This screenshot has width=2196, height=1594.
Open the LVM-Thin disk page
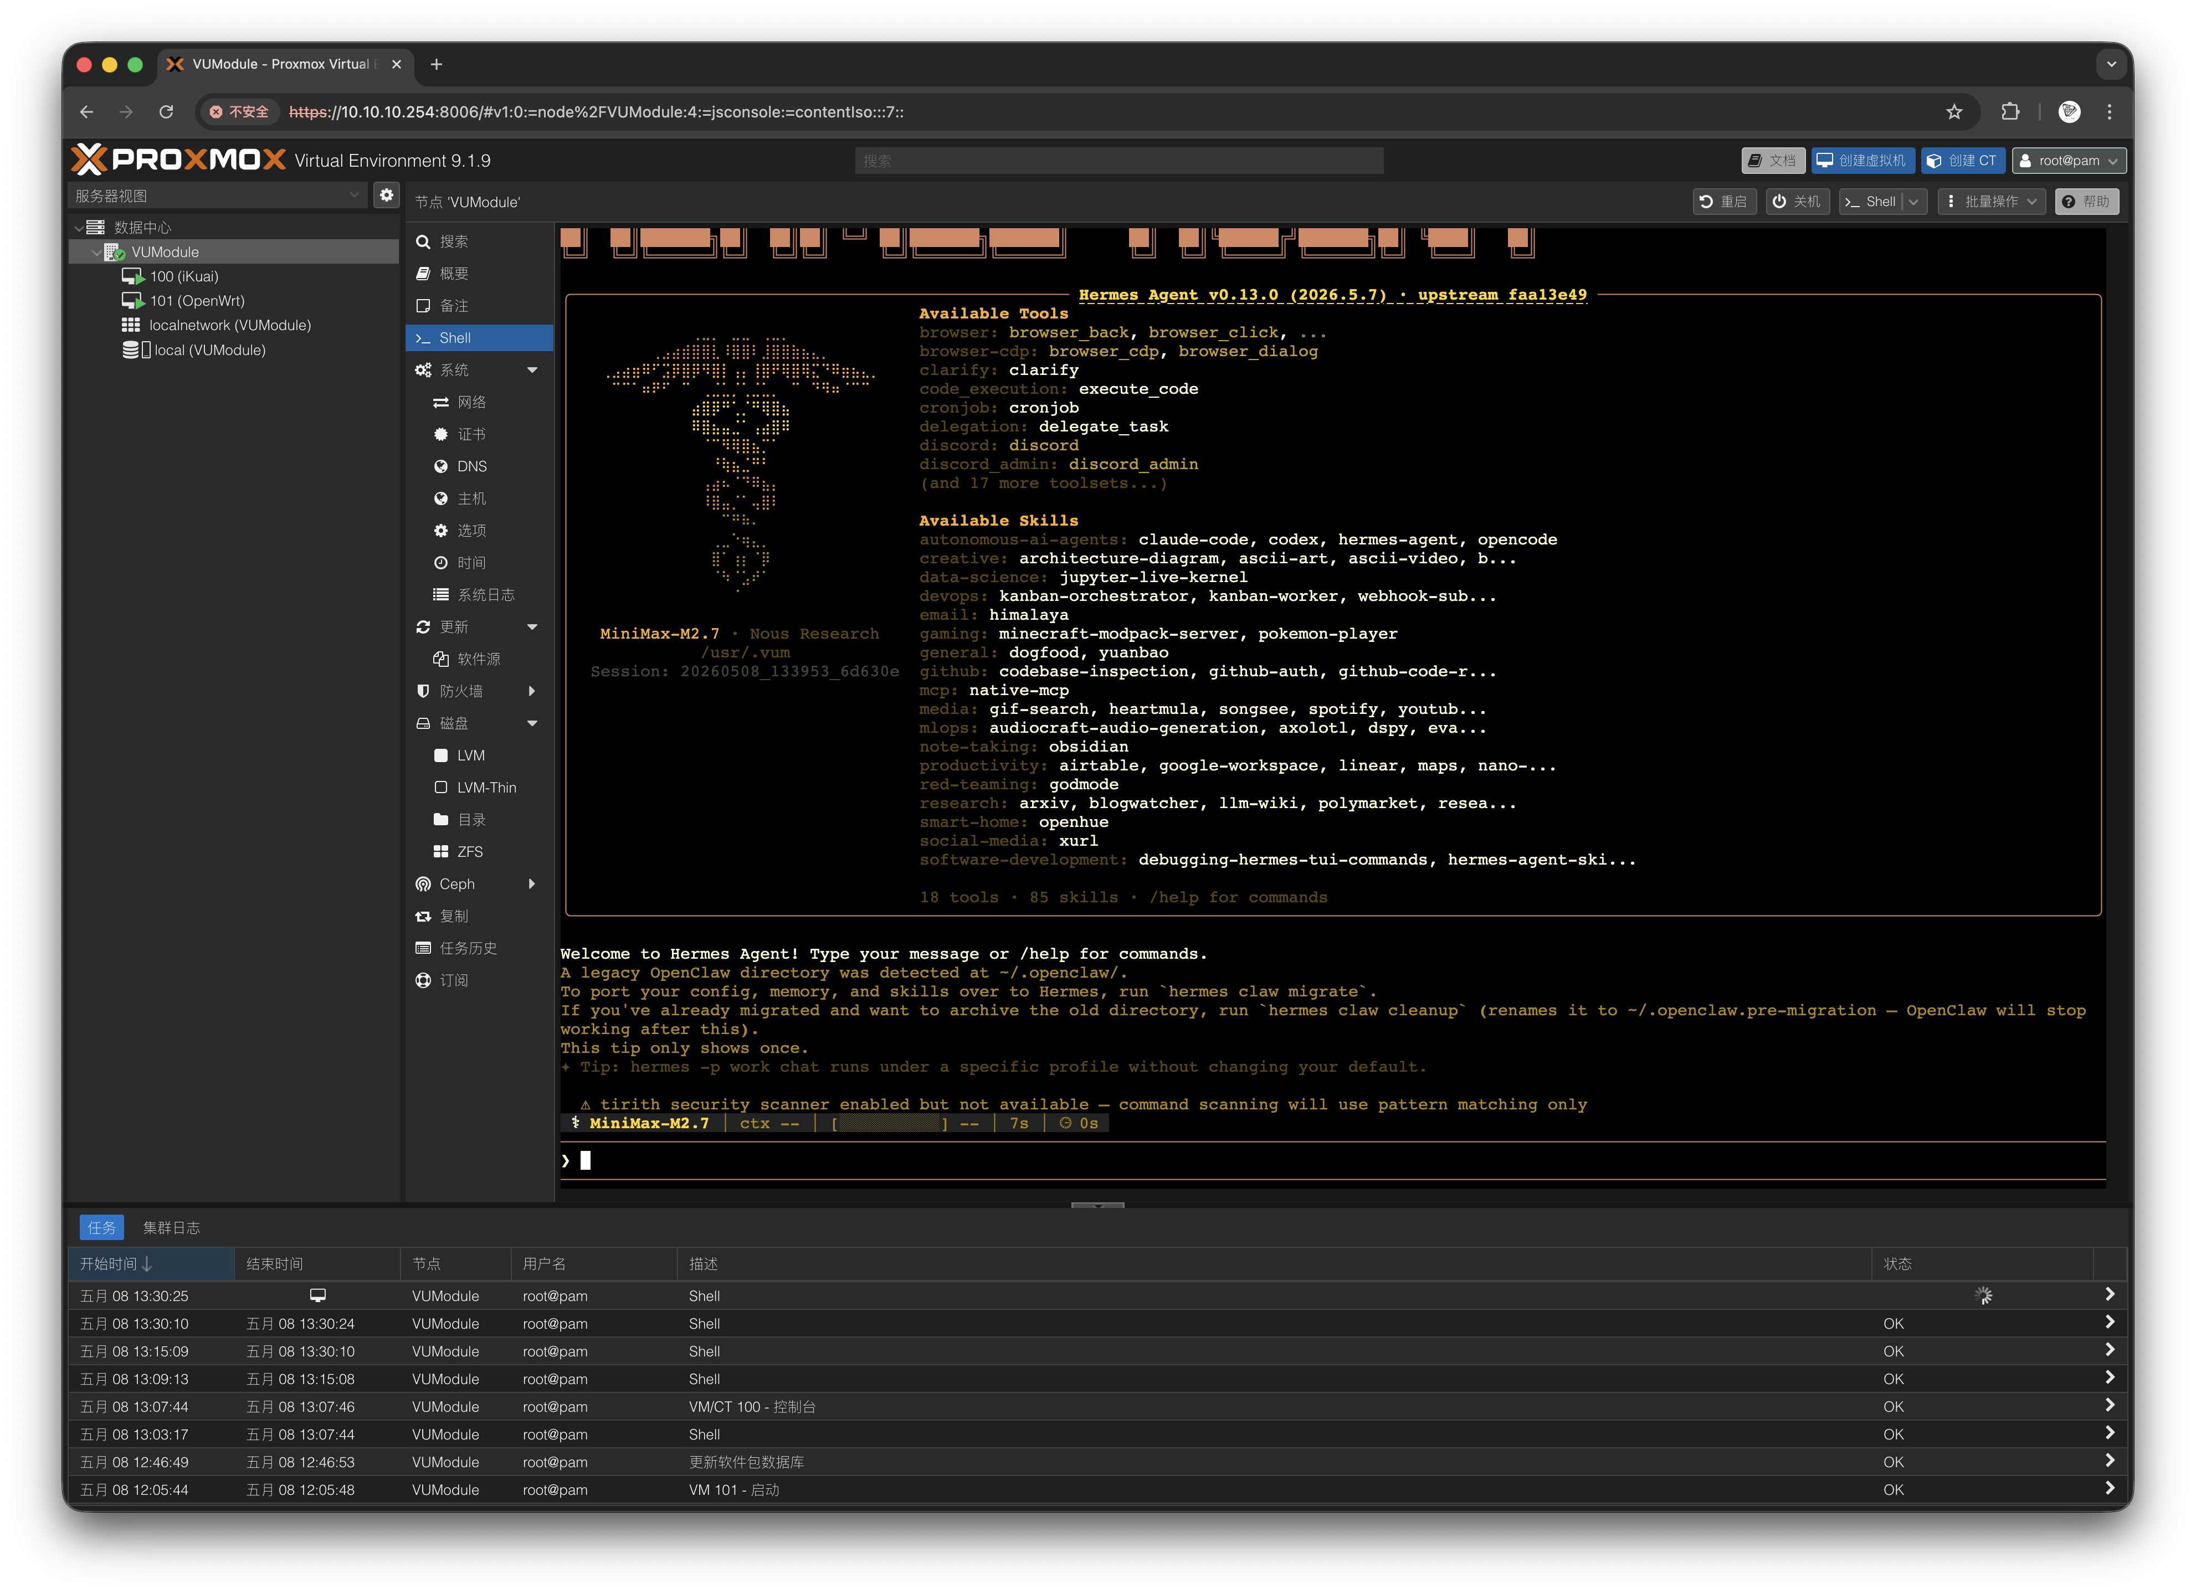(x=478, y=787)
